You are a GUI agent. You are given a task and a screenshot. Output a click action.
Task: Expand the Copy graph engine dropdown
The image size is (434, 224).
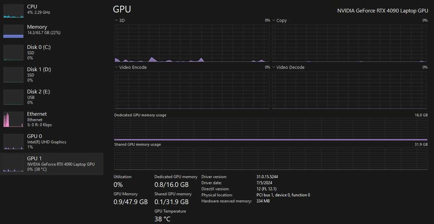point(274,20)
